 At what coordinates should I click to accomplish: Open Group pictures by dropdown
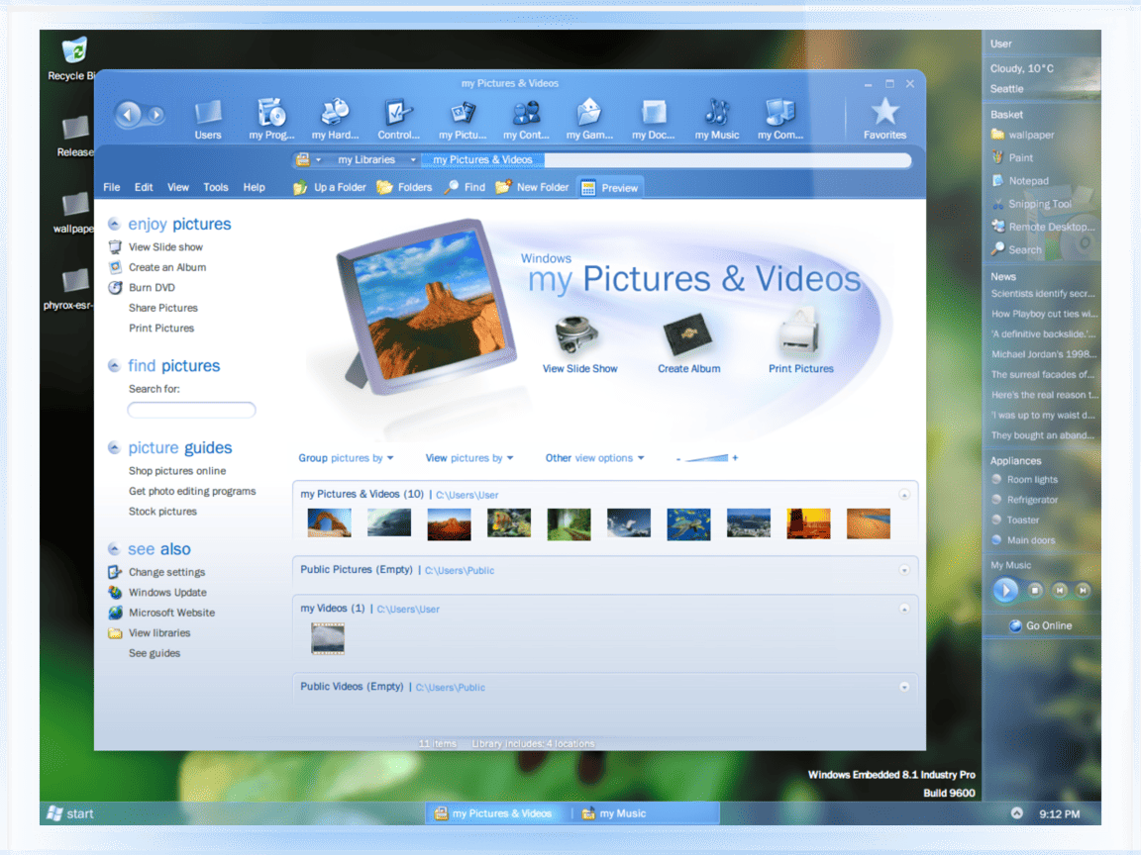[346, 458]
